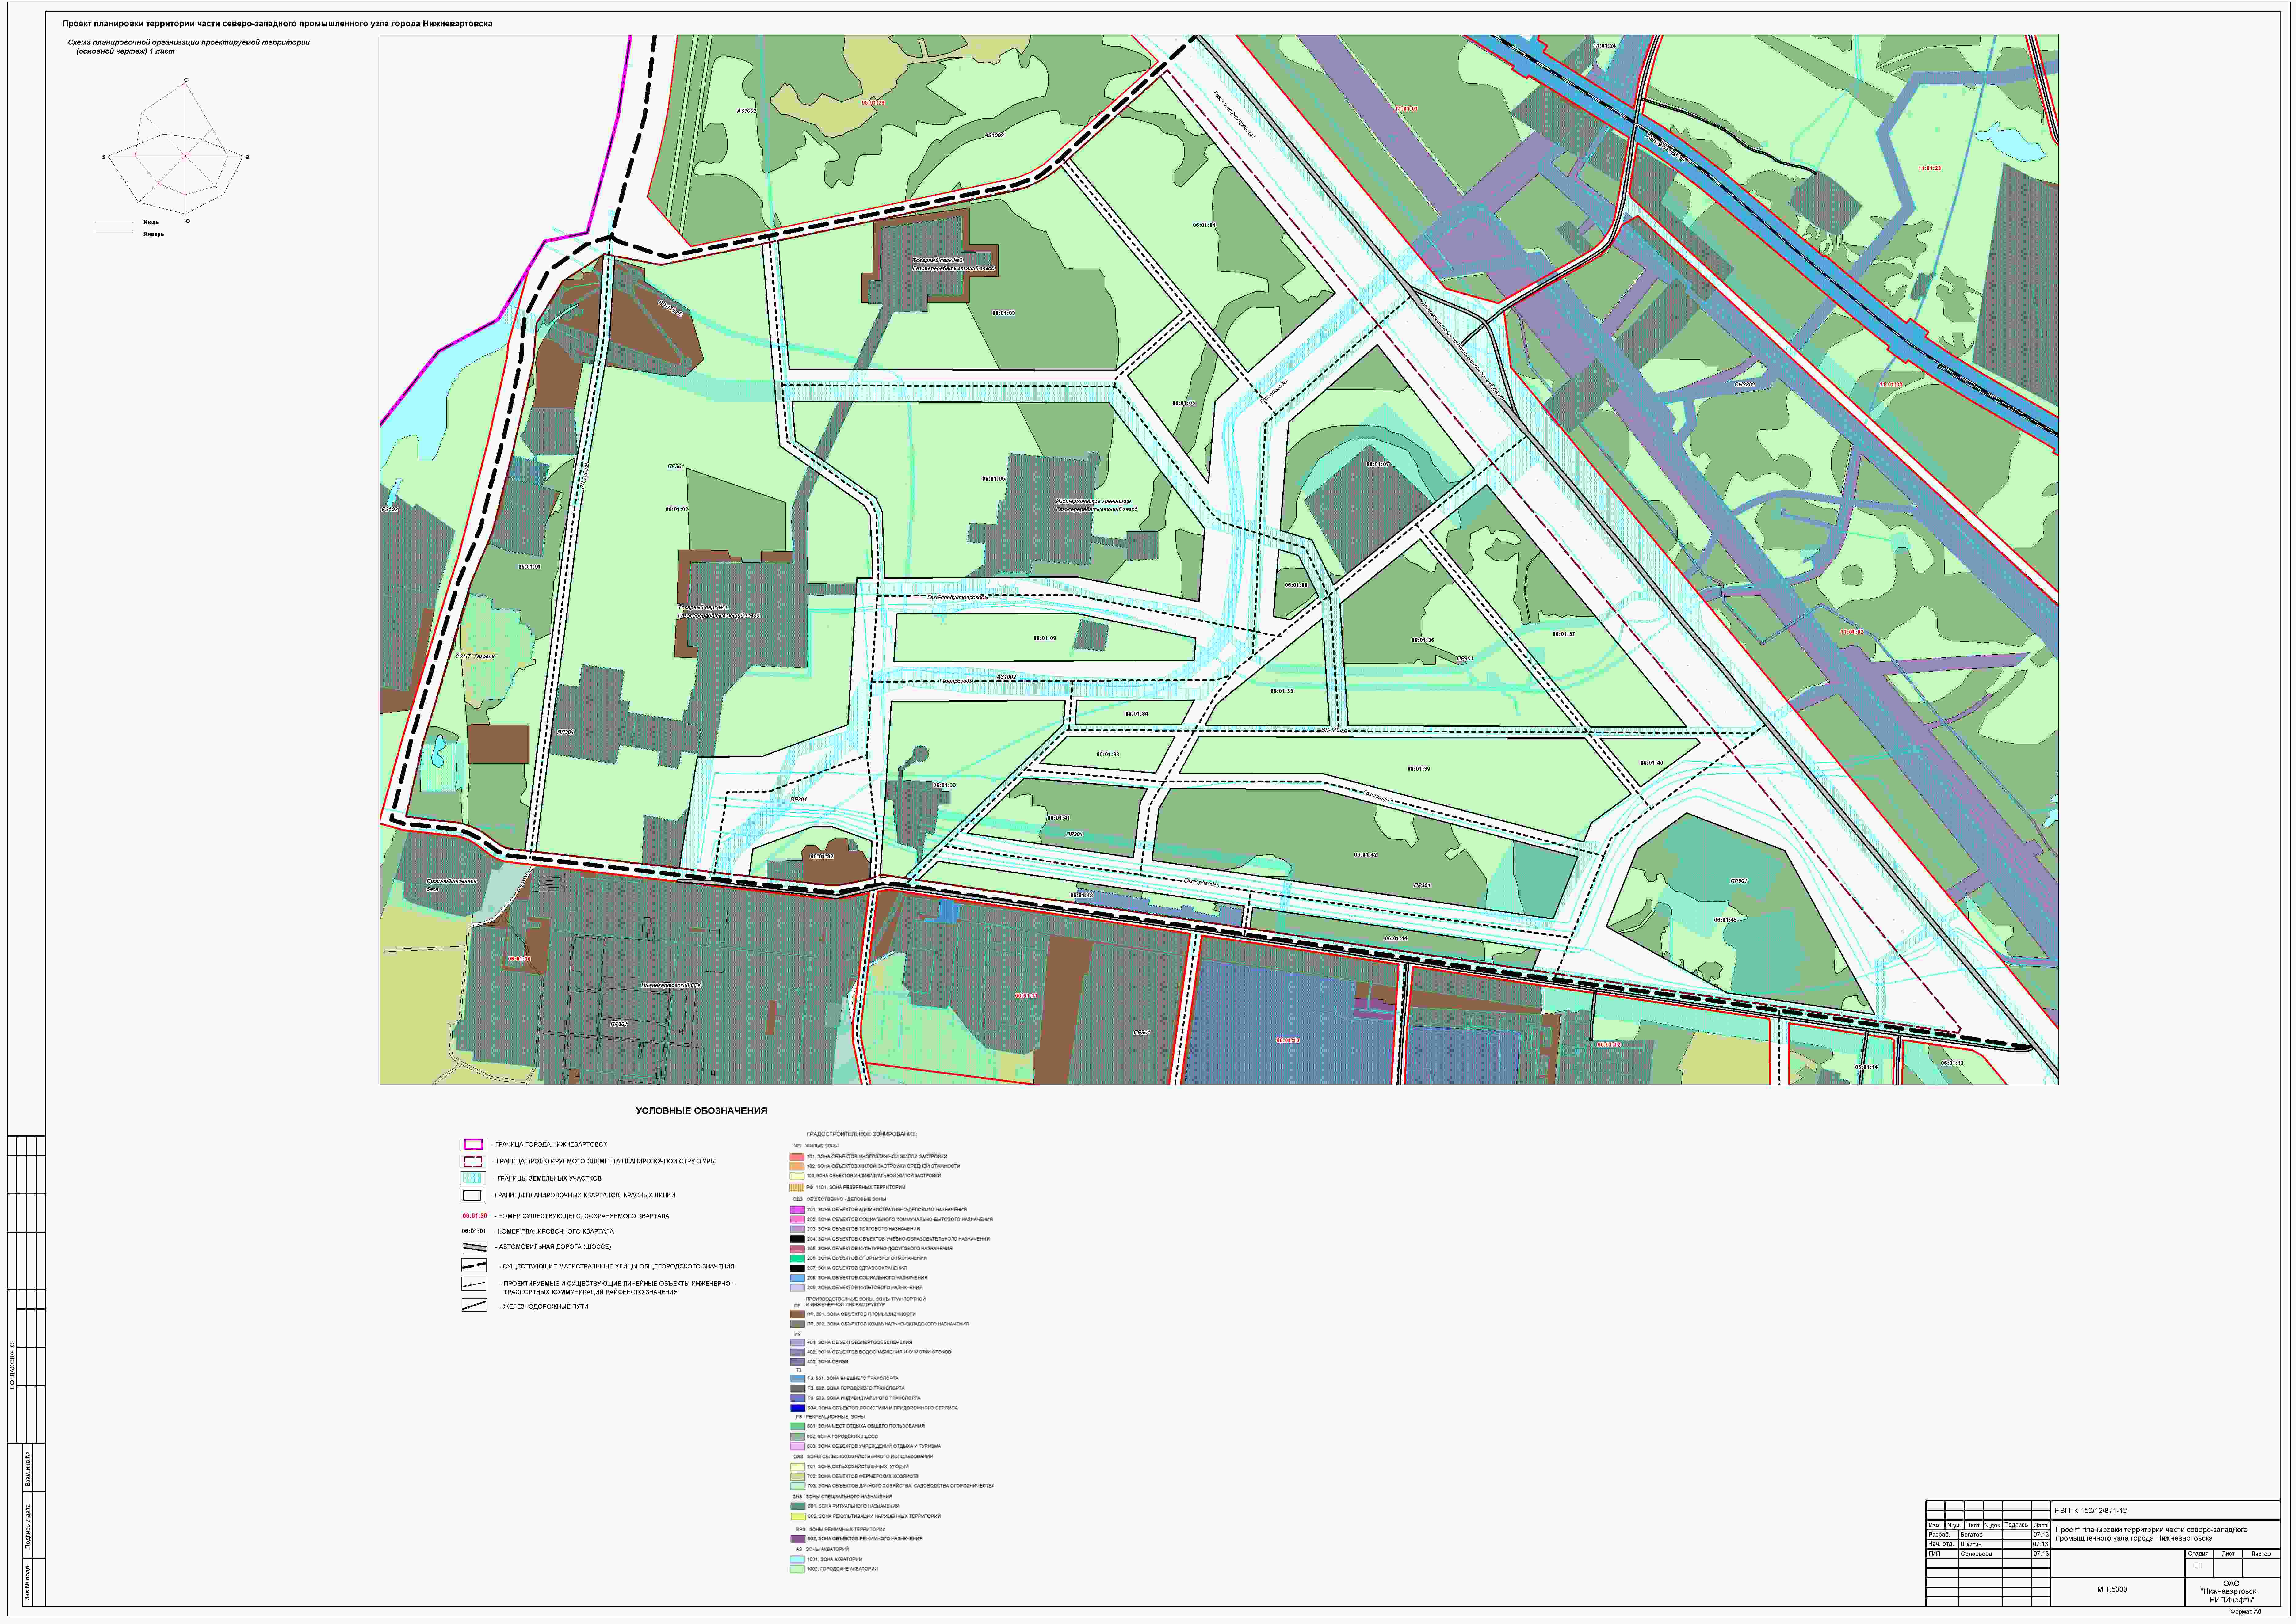Click the 501 external transport blue swatch
Viewport: 2296px width, 1624px height.
[x=797, y=1379]
